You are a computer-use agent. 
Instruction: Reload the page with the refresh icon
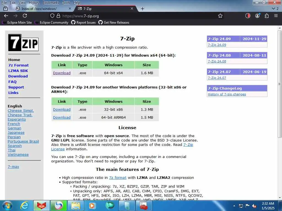point(25,16)
